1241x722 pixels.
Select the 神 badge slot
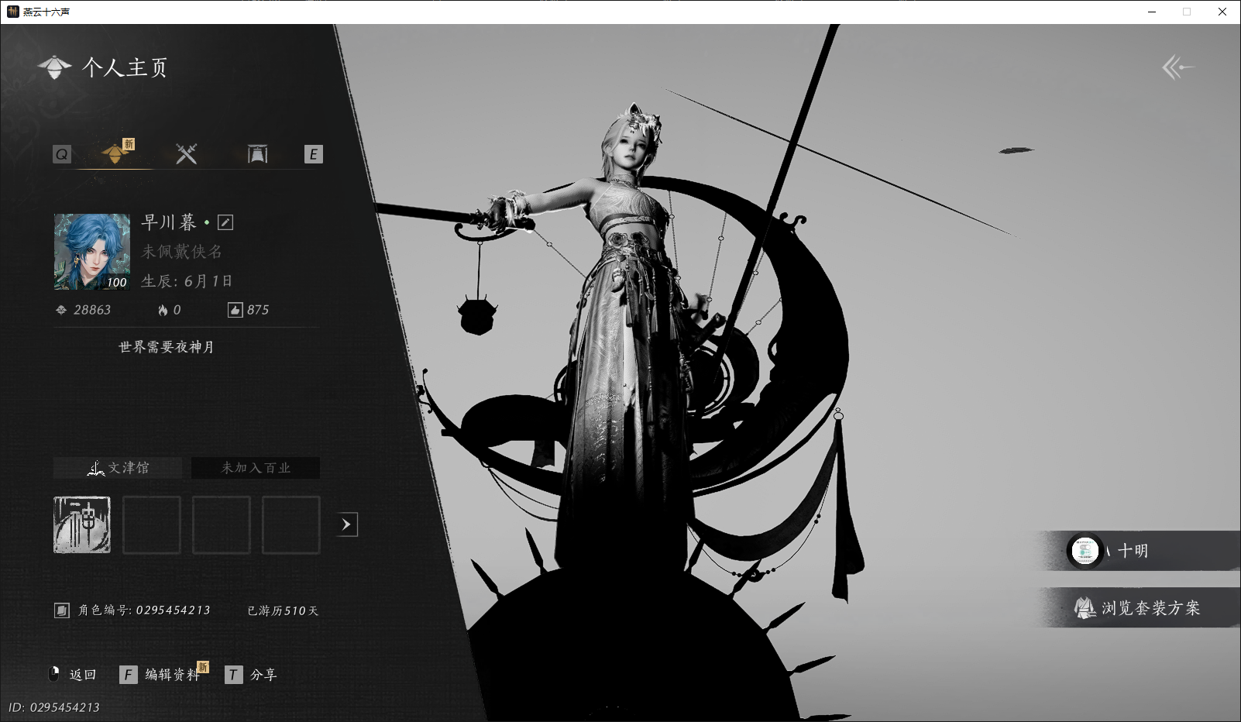click(x=82, y=525)
